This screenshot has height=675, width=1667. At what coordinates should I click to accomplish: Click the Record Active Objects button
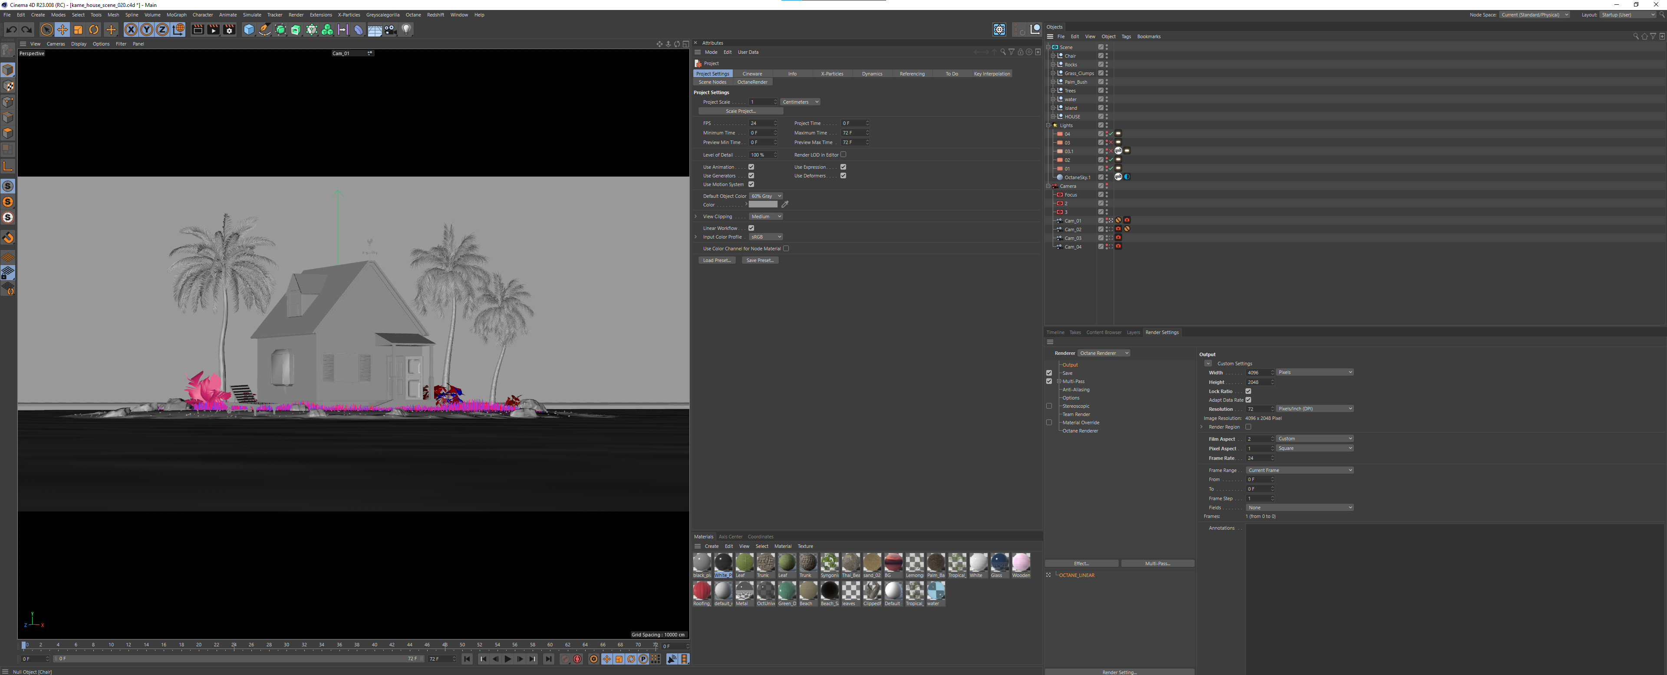point(565,659)
